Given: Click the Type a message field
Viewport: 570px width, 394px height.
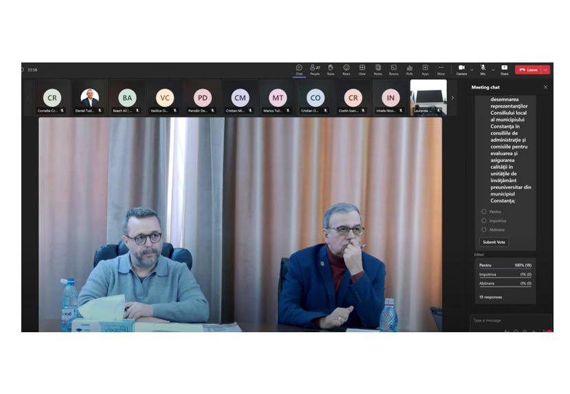Looking at the screenshot, I should pos(509,321).
